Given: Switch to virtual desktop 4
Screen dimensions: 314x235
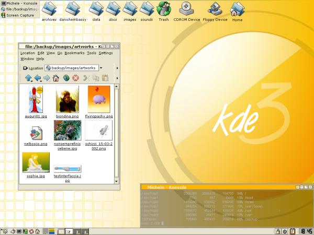Looking at the screenshot, I should click(85, 232).
